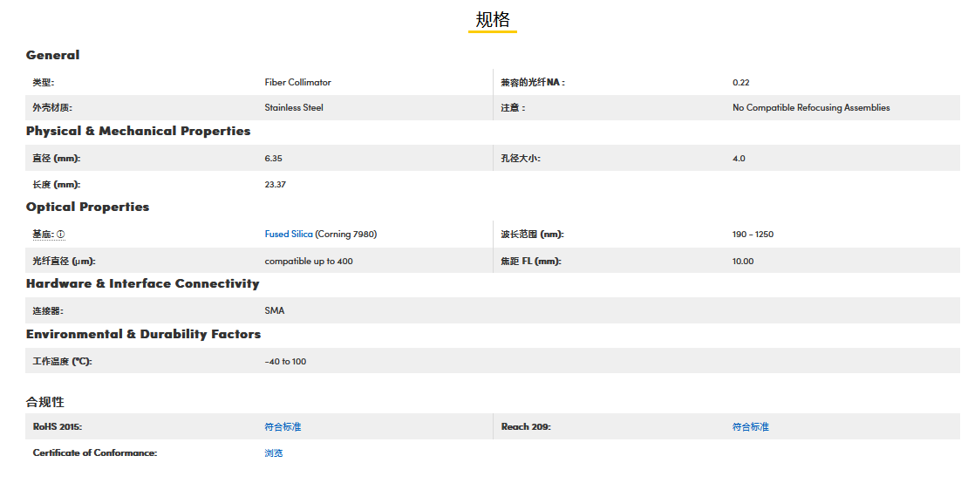Click 符合标准 link for RoHS 2015
Screen dimensions: 968x483
(283, 427)
